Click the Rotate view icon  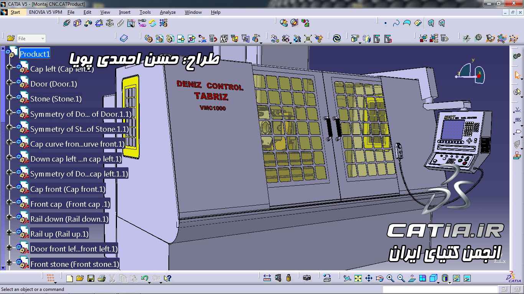[379, 278]
